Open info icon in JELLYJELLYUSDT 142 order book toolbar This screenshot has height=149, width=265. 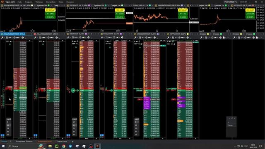point(57,38)
